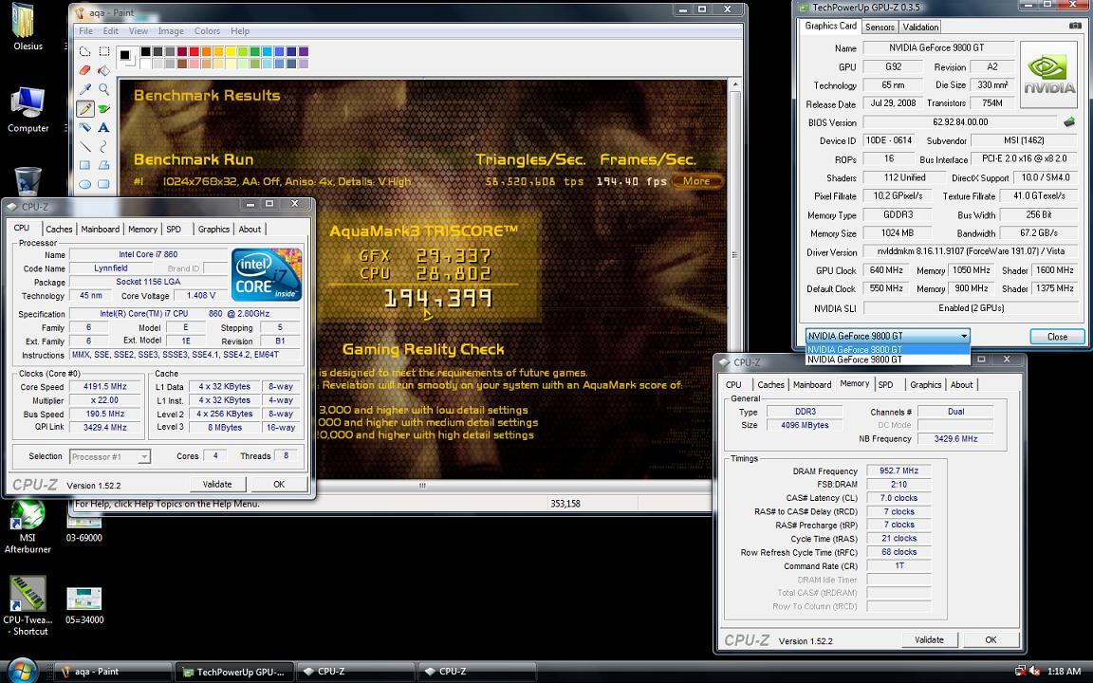Select the Airbrush tool in Paint

(x=85, y=127)
